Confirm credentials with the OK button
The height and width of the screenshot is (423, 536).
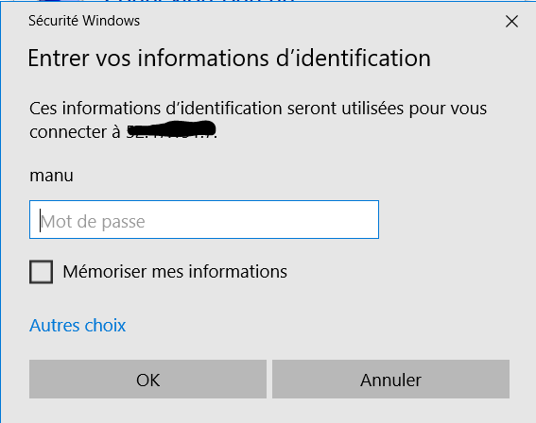pos(147,379)
